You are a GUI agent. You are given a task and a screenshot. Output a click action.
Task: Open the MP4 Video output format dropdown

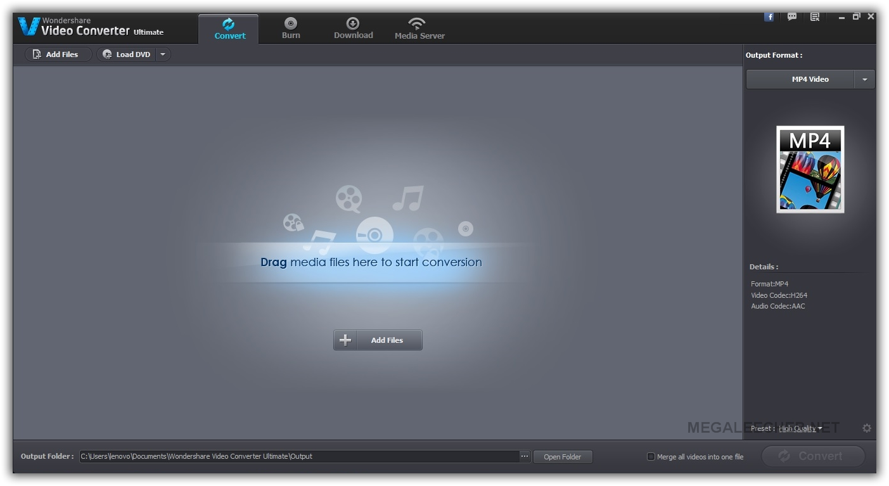tap(864, 79)
